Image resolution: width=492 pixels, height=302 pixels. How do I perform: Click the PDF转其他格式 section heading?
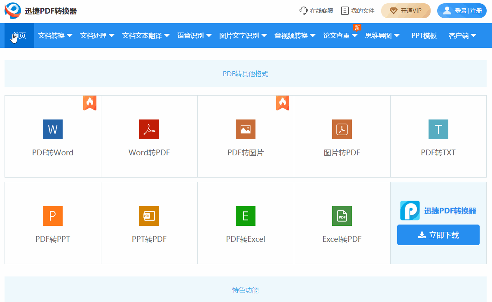click(x=245, y=74)
